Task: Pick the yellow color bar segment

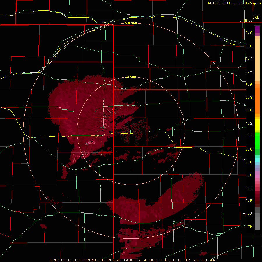Action: (257, 125)
